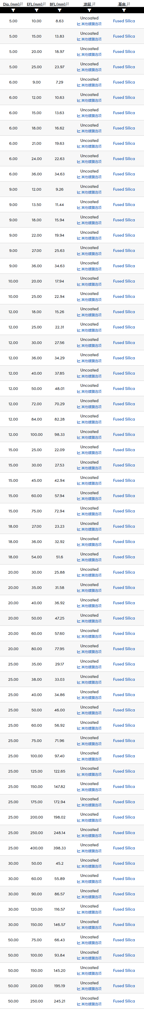Expand the 基底 column filter dropdown arrow
Image resolution: width=144 pixels, height=1010 pixels.
coord(124,11)
